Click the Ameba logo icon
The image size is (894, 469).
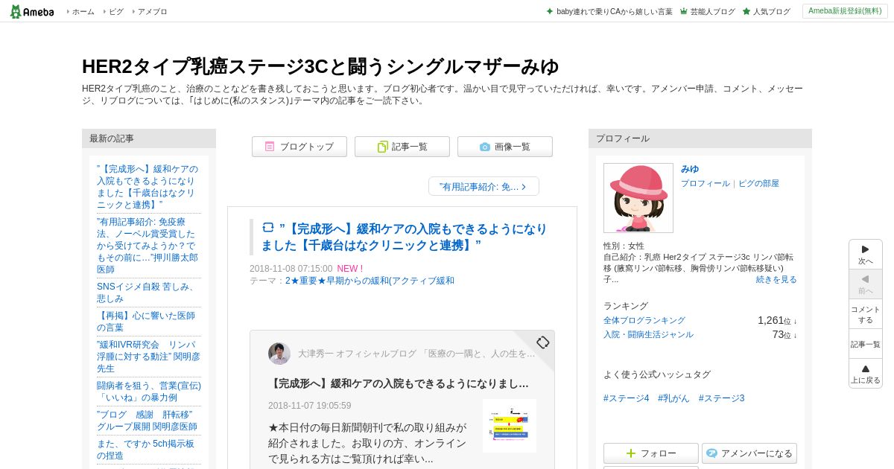click(31, 11)
